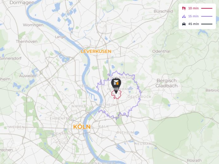Click the walking footsteps icon in legend

point(184,9)
